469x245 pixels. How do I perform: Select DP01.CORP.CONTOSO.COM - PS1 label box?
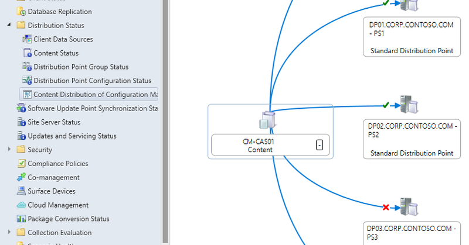click(412, 37)
